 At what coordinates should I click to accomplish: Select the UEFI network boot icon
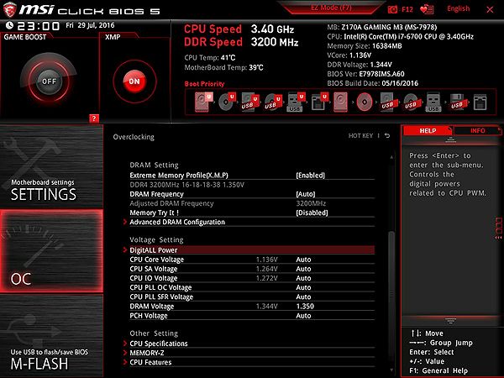pyautogui.click(x=319, y=102)
